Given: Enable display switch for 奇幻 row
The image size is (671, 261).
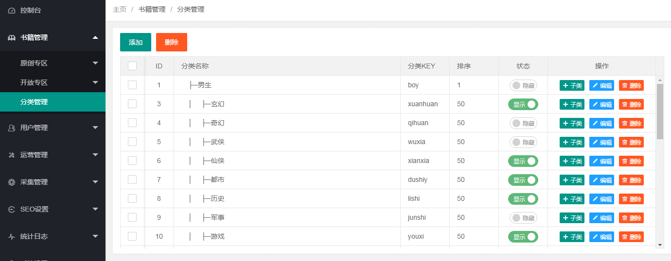Looking at the screenshot, I should click(523, 123).
